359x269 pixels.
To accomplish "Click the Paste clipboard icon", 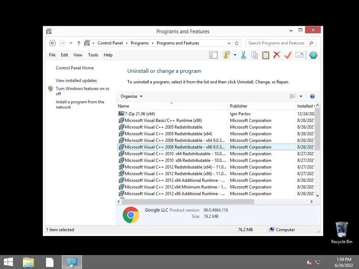I will [x=266, y=55].
